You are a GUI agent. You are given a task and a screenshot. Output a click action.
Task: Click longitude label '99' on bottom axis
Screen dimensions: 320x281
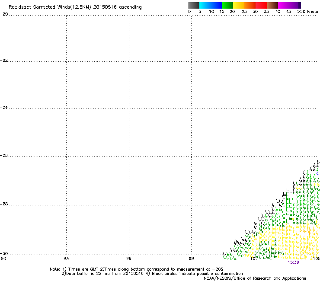191,259
